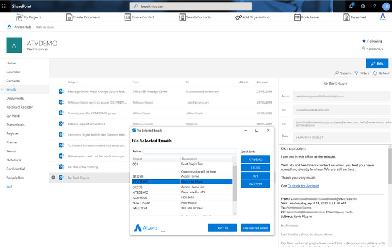This screenshot has height=247, width=392.
Task: Open the notifications bell
Action: pos(351,6)
